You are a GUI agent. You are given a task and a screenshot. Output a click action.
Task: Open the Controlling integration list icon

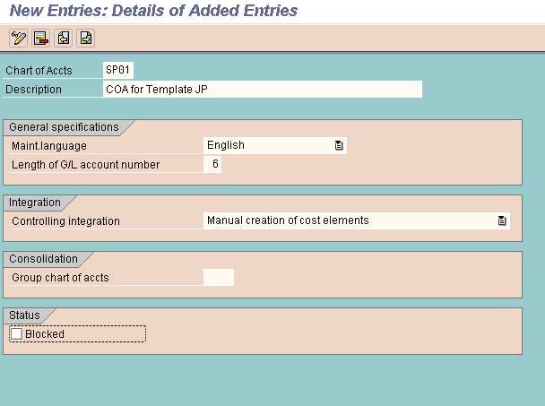(502, 220)
